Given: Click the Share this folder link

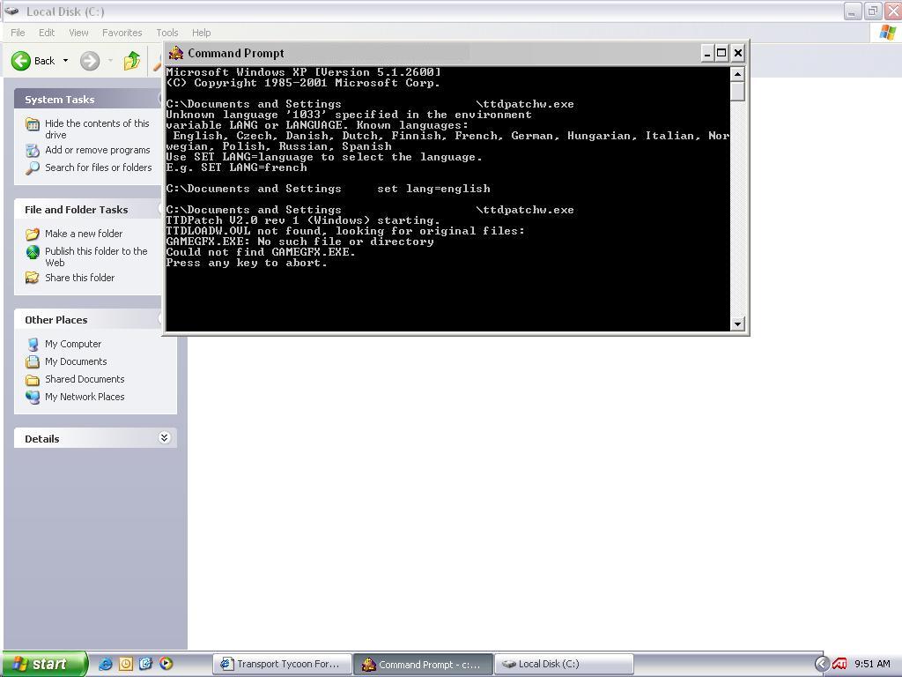Looking at the screenshot, I should [80, 278].
